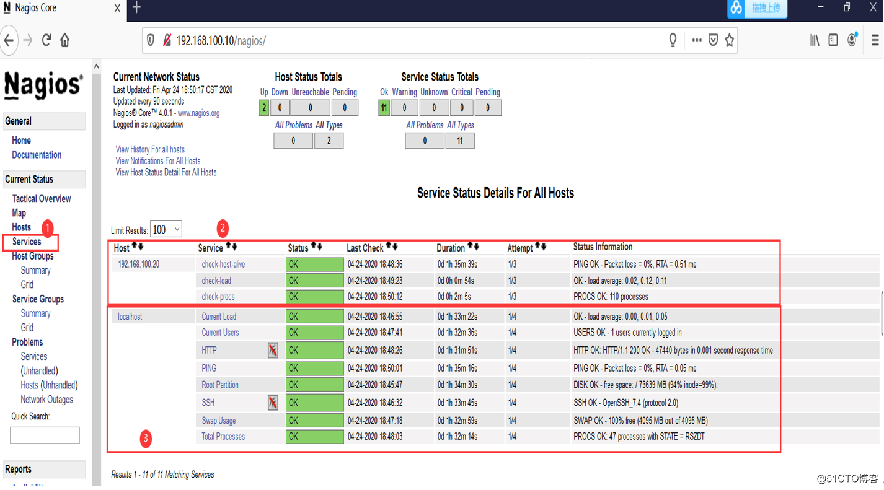The width and height of the screenshot is (884, 490).
Task: Toggle the browser sidebar icon
Action: tap(833, 41)
